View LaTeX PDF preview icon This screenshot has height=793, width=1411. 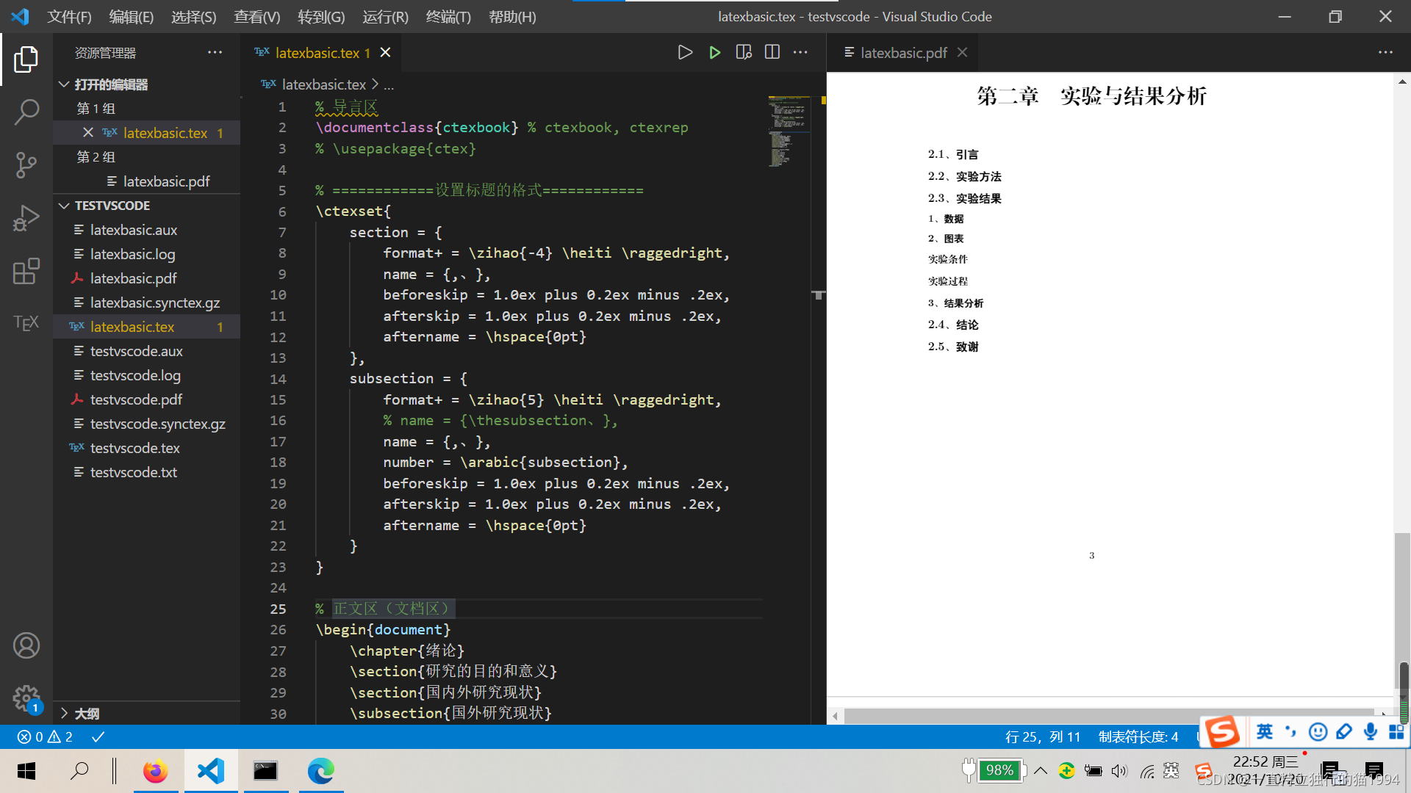click(744, 52)
